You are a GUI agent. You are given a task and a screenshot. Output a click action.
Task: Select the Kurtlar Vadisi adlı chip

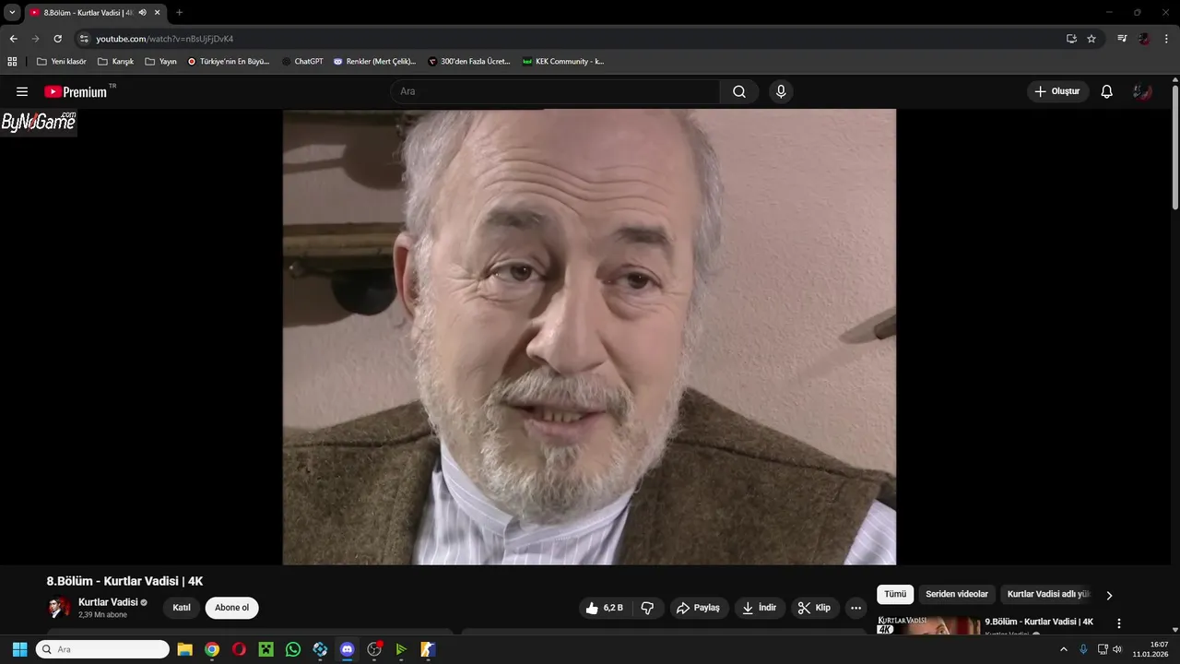coord(1048,595)
